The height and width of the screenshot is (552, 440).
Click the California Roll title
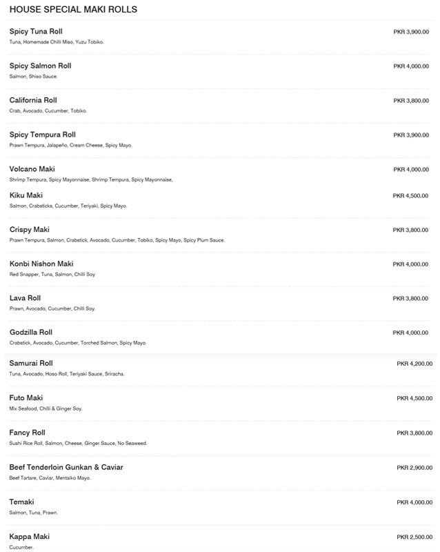33,100
